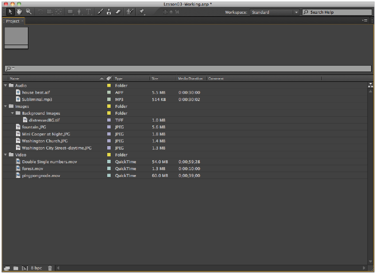
Task: Select the Brush tool
Action: (100, 12)
